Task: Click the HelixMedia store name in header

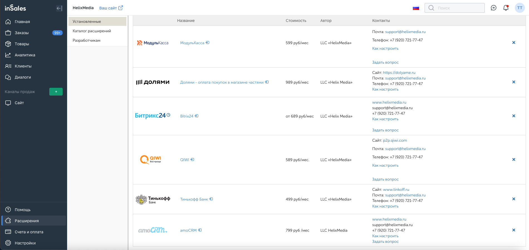Action: pyautogui.click(x=83, y=8)
